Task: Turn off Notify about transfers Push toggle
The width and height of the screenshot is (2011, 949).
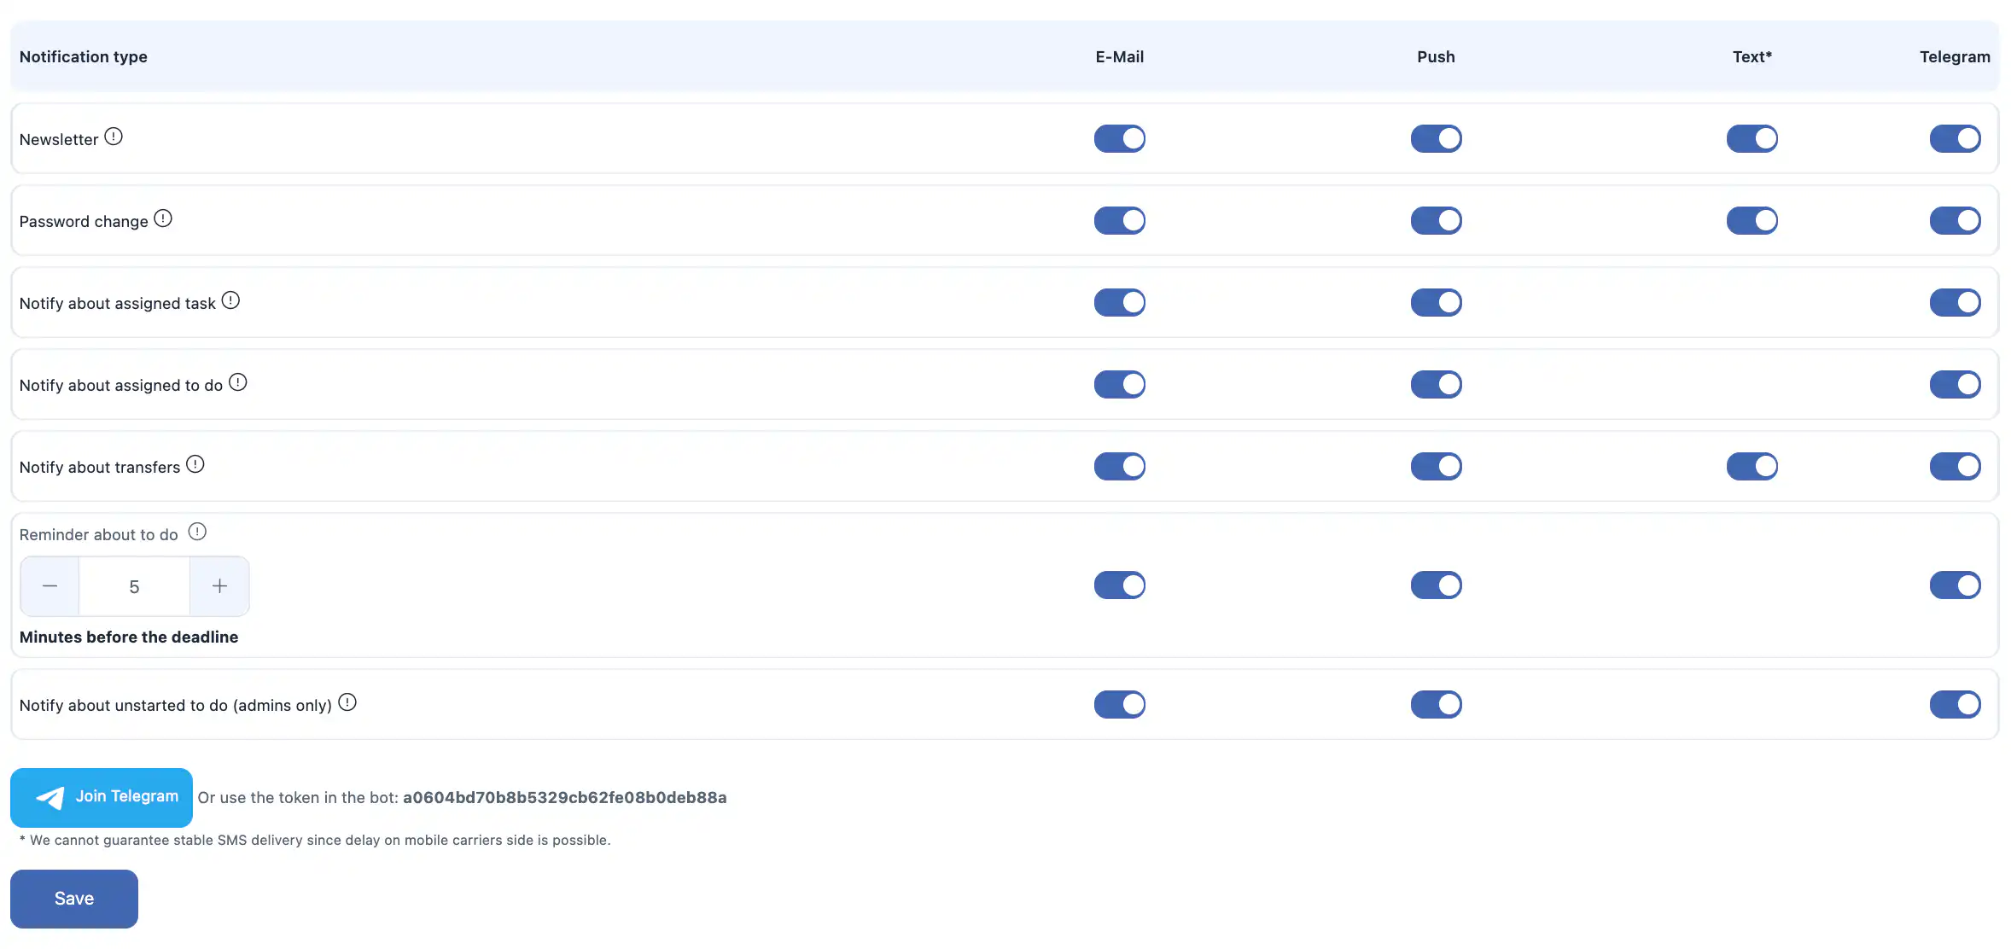Action: point(1436,466)
